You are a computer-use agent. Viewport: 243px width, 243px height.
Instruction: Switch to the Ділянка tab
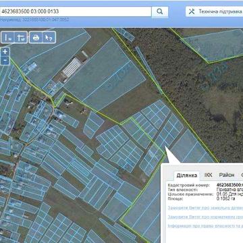pos(187,175)
